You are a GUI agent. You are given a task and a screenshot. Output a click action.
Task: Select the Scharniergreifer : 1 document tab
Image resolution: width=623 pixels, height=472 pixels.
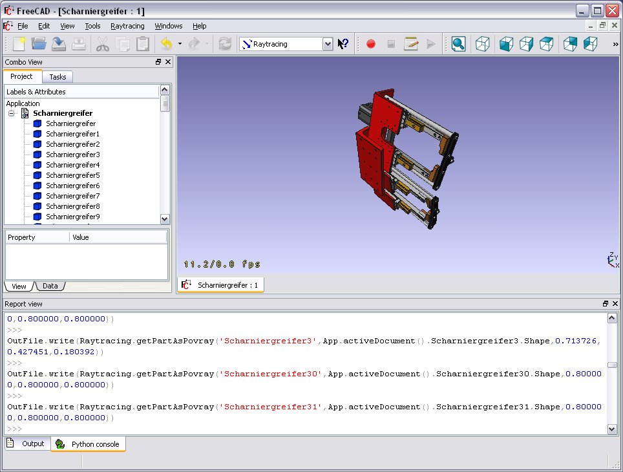tap(220, 285)
